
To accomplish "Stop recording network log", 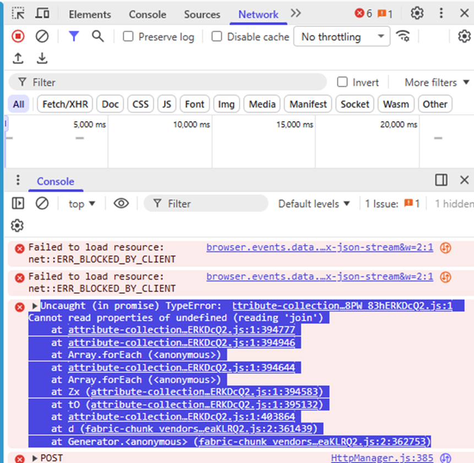I will click(18, 36).
